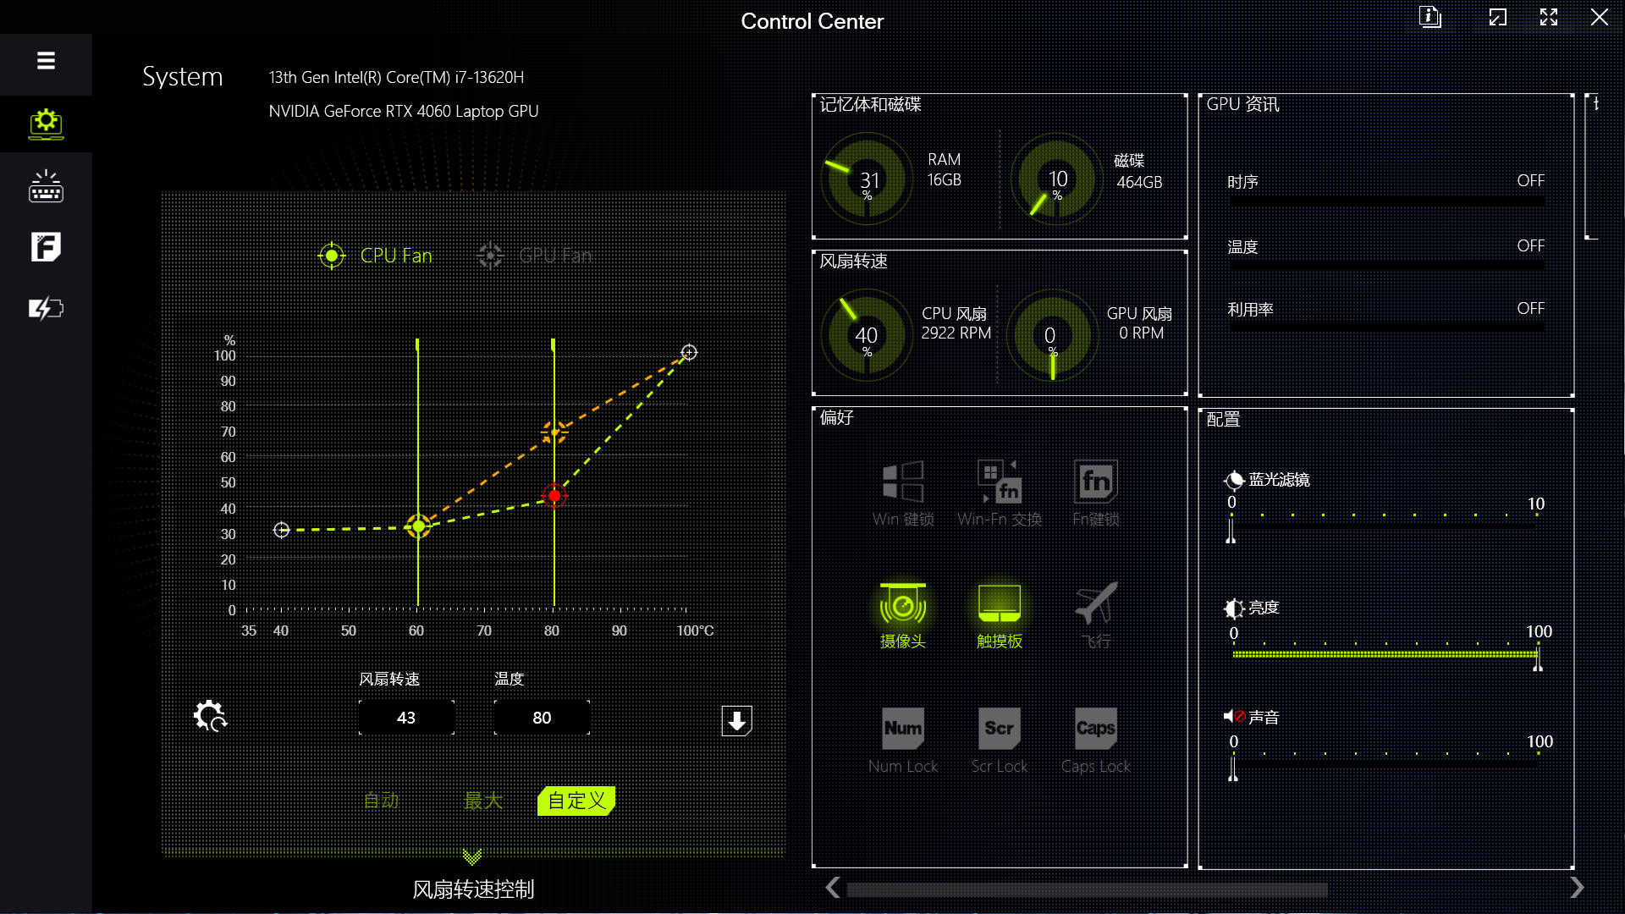Click the info icon in title bar
Screen dimensions: 1625x914
1429,17
